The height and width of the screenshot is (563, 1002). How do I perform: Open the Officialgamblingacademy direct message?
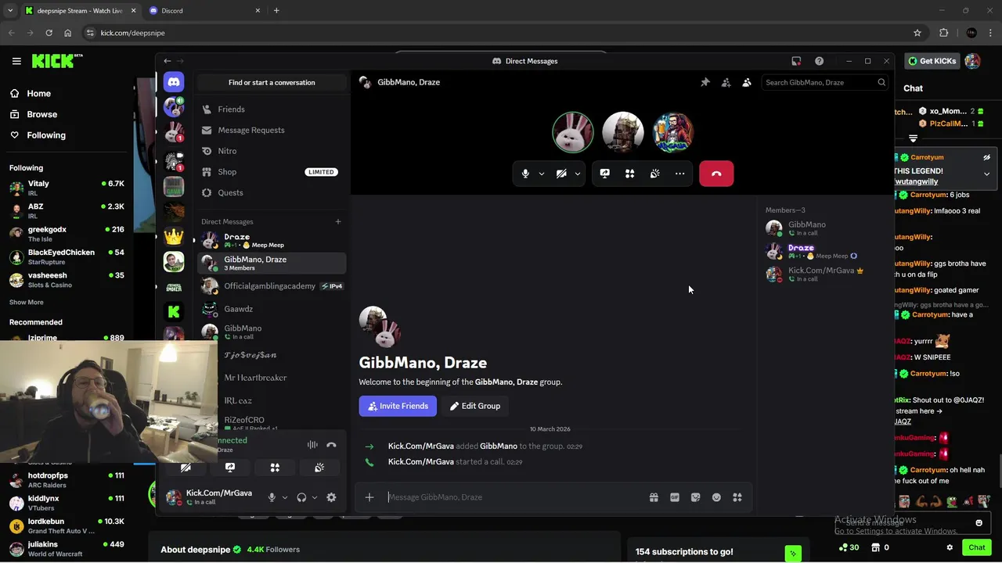tap(272, 286)
